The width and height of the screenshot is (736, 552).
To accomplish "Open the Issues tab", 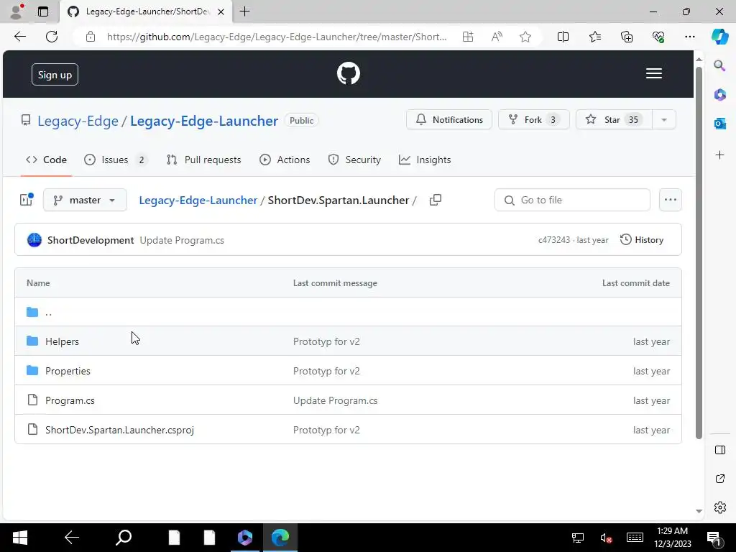I will click(x=115, y=160).
